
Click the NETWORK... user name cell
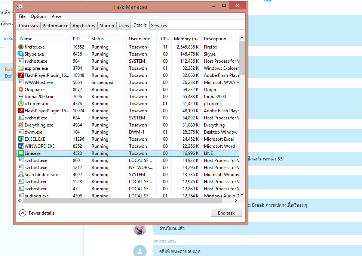(x=141, y=167)
